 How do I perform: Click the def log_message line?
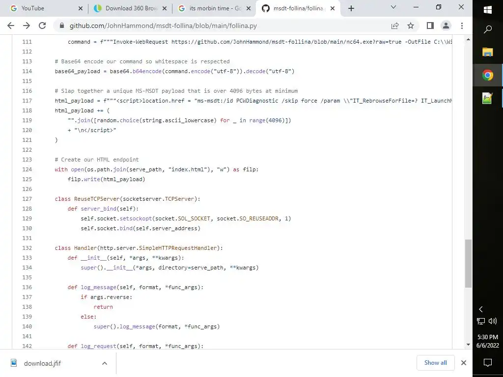pyautogui.click(x=136, y=287)
